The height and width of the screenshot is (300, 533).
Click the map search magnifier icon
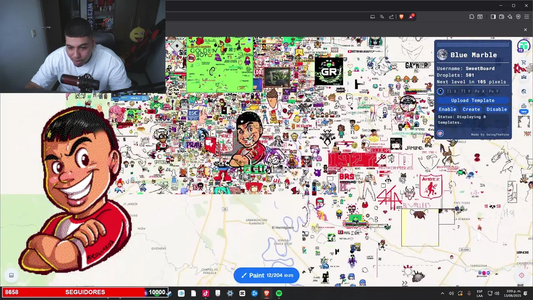(524, 91)
